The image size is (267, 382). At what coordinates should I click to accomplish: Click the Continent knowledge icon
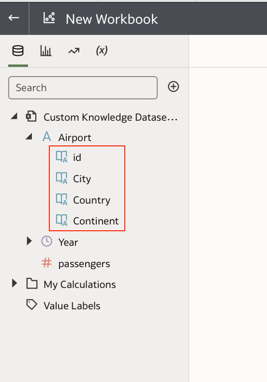coord(62,220)
